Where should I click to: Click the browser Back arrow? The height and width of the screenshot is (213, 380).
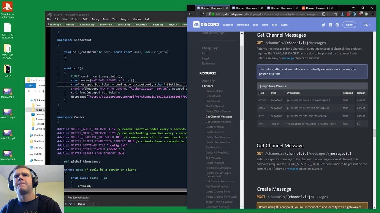point(190,14)
